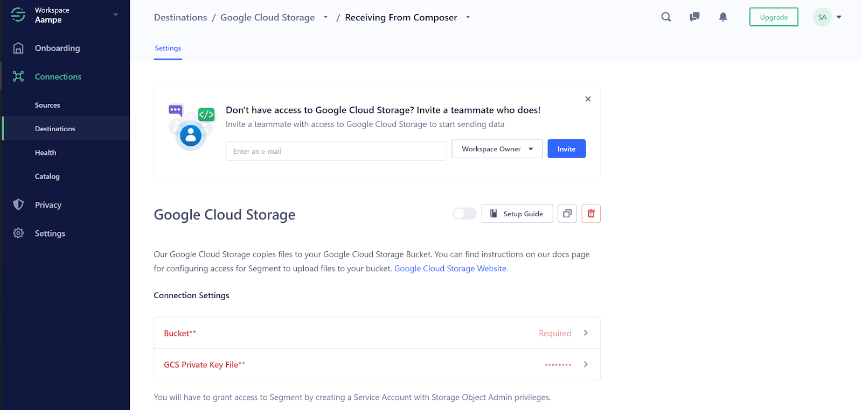Screen dimensions: 862x410
Task: Toggle the Google Cloud Storage enable switch
Action: (x=464, y=214)
